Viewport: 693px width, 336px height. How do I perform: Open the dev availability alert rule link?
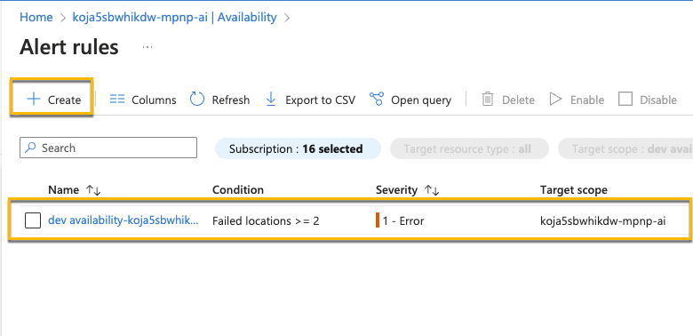pyautogui.click(x=123, y=220)
